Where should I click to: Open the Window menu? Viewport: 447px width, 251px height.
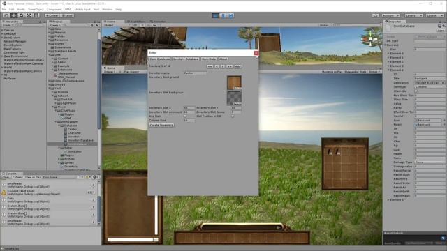click(107, 9)
